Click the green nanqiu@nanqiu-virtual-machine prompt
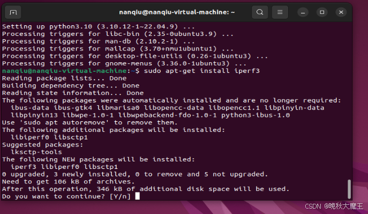 pos(64,71)
